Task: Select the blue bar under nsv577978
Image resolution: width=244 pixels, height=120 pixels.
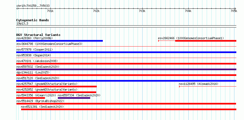Action: (x=126, y=52)
